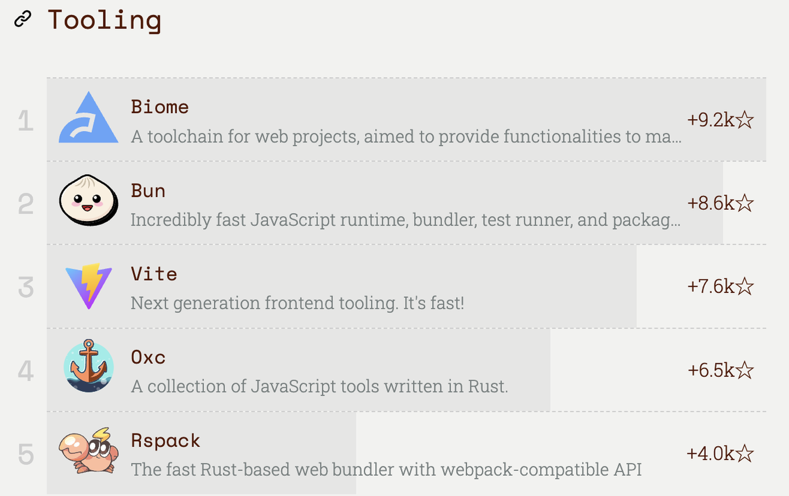Image resolution: width=789 pixels, height=496 pixels.
Task: Select the +7.6k stars label for Vite
Action: click(x=720, y=286)
